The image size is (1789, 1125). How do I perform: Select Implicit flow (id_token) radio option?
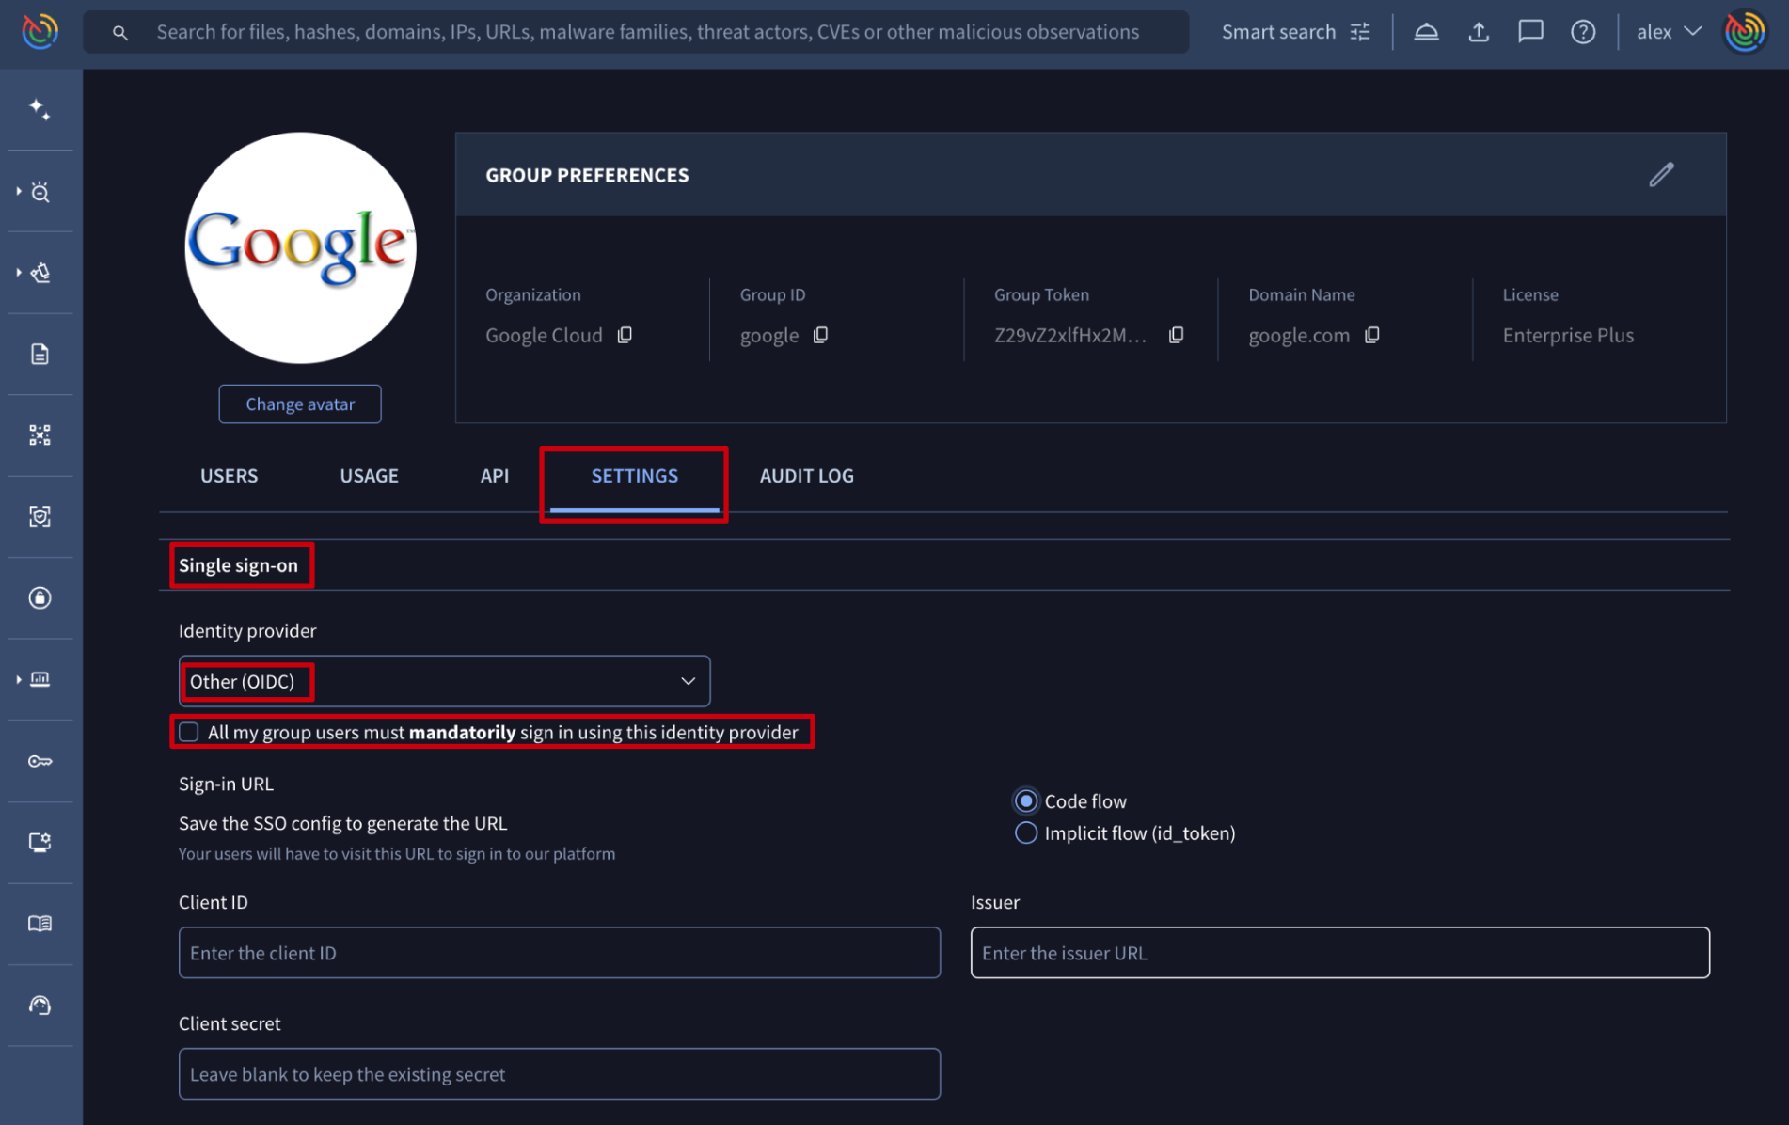(1025, 832)
